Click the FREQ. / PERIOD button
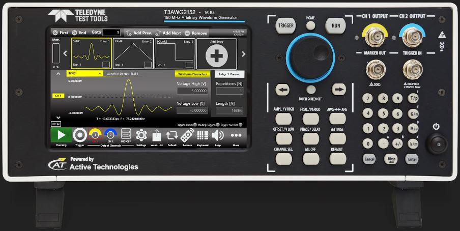This screenshot has height=231, width=460. pos(310,119)
